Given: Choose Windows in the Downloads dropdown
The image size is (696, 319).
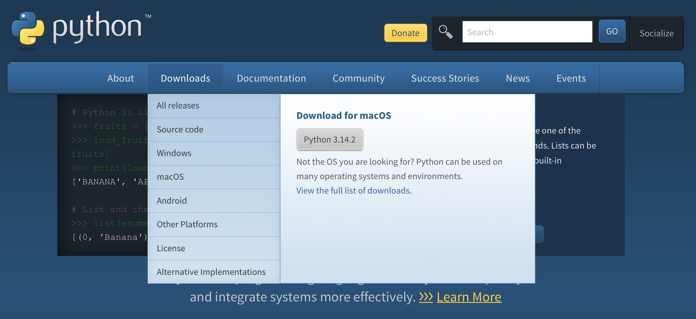Looking at the screenshot, I should (214, 153).
